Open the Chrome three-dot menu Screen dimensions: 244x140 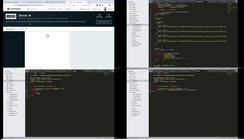pos(112,5)
